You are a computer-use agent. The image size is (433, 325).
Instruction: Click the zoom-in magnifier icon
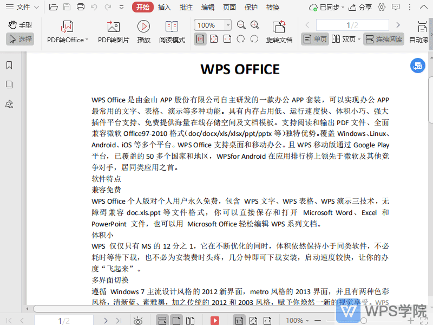pyautogui.click(x=254, y=25)
